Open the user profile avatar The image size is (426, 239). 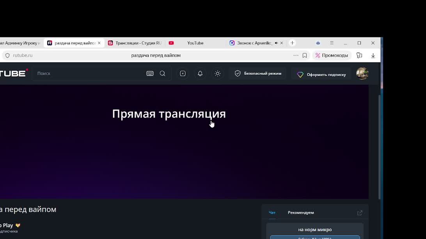coord(362,74)
